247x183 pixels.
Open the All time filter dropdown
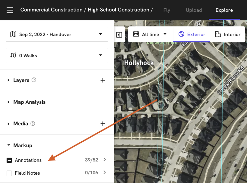point(150,34)
